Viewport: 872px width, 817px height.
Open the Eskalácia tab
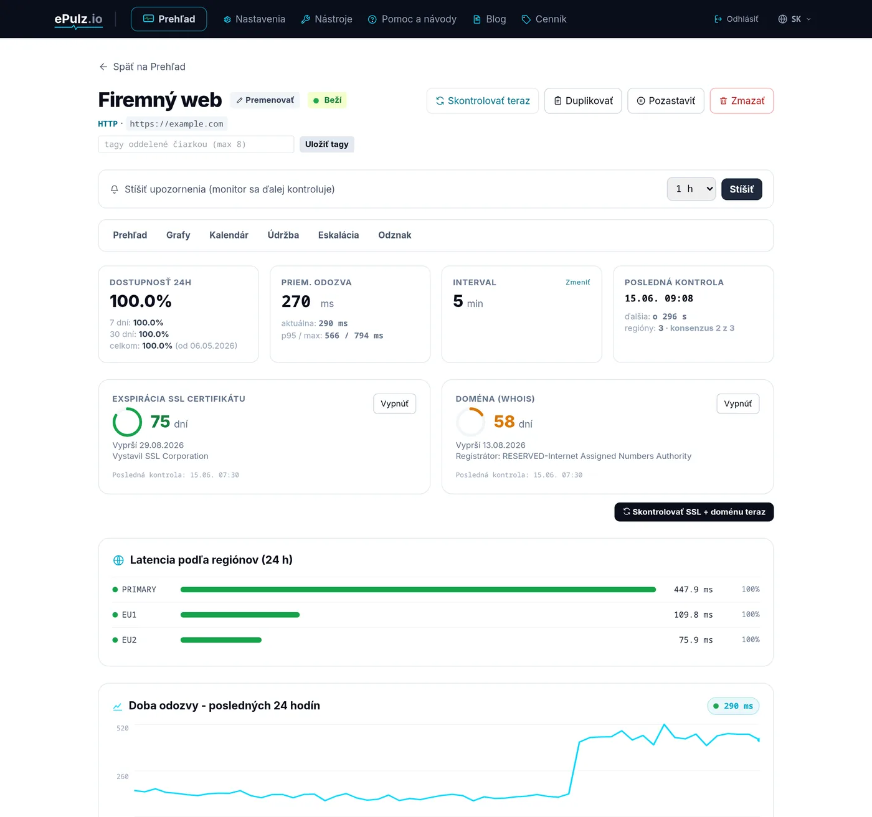pyautogui.click(x=338, y=235)
